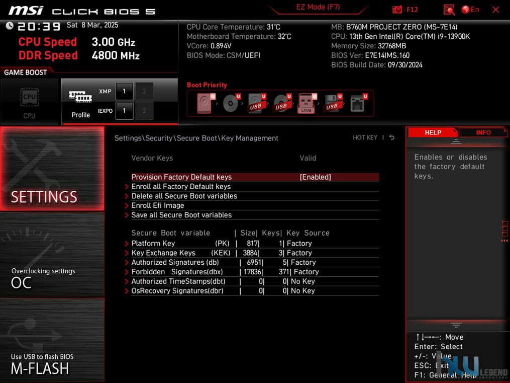This screenshot has height=383, width=510.
Task: Open the M-FLASH BIOS flashing tile
Action: click(x=52, y=340)
